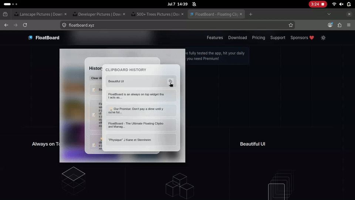
Task: Open the Features nav link
Action: tap(214, 38)
